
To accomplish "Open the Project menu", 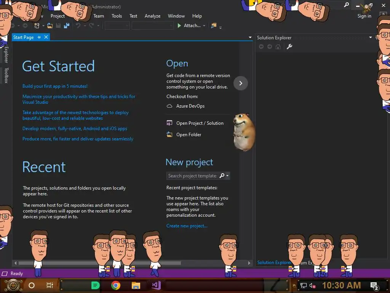I will pyautogui.click(x=58, y=16).
